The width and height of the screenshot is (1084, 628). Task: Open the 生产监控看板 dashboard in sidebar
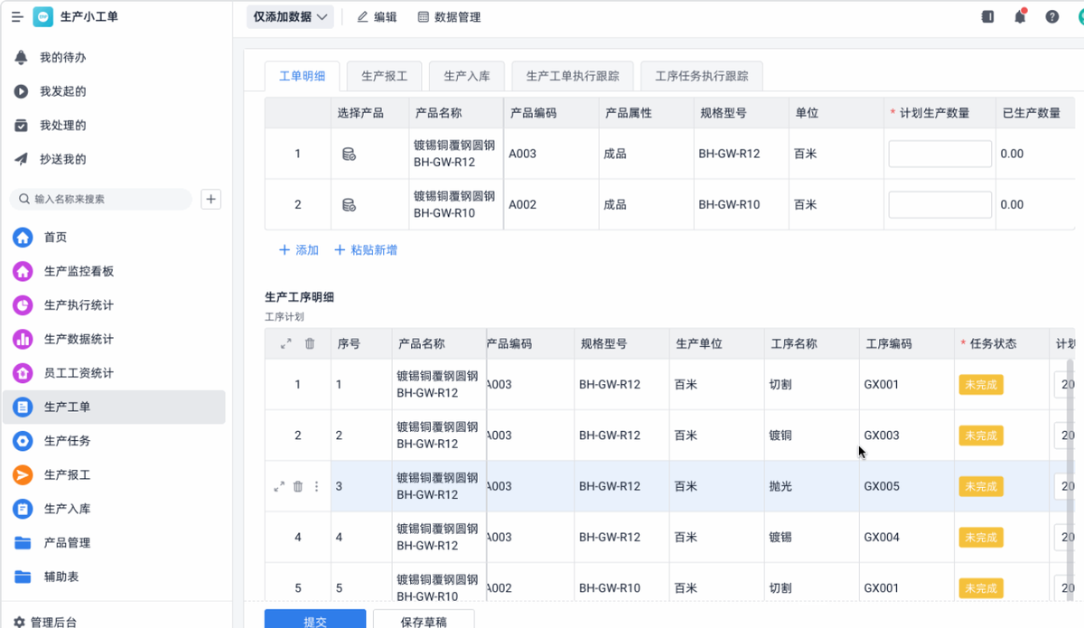(x=79, y=271)
